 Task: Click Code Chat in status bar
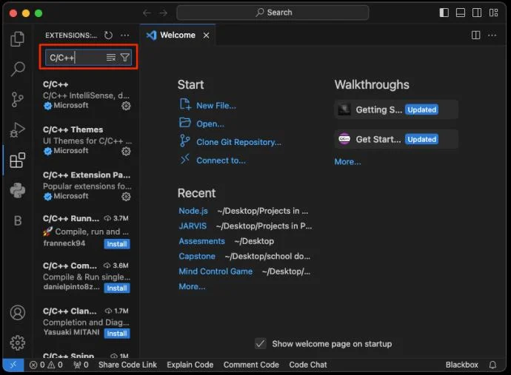(x=308, y=365)
